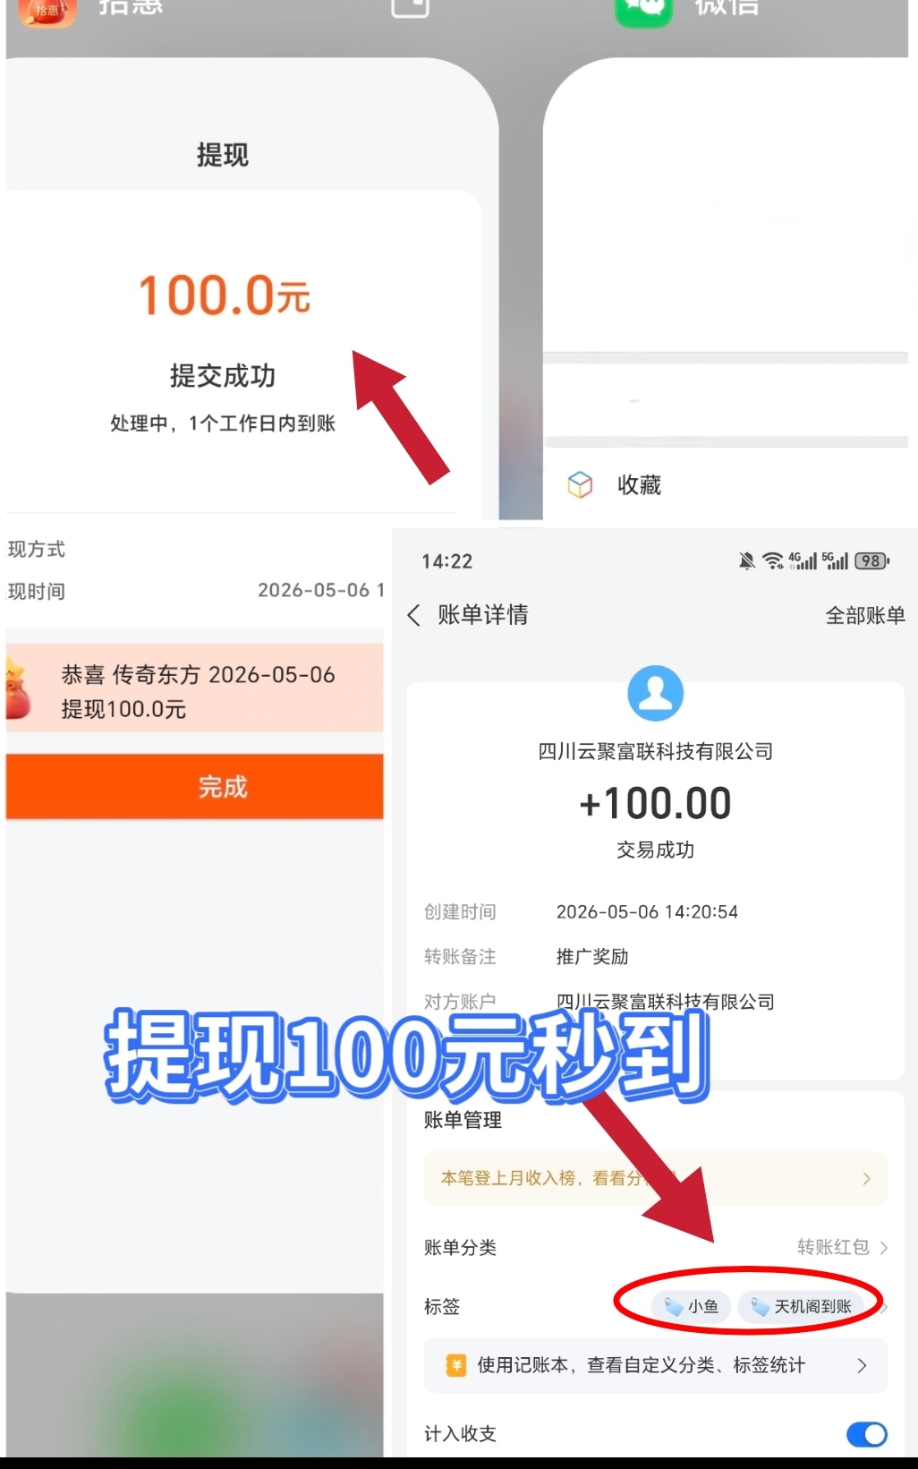Toggle the 计入收支 switch
This screenshot has width=918, height=1469.
[x=866, y=1434]
